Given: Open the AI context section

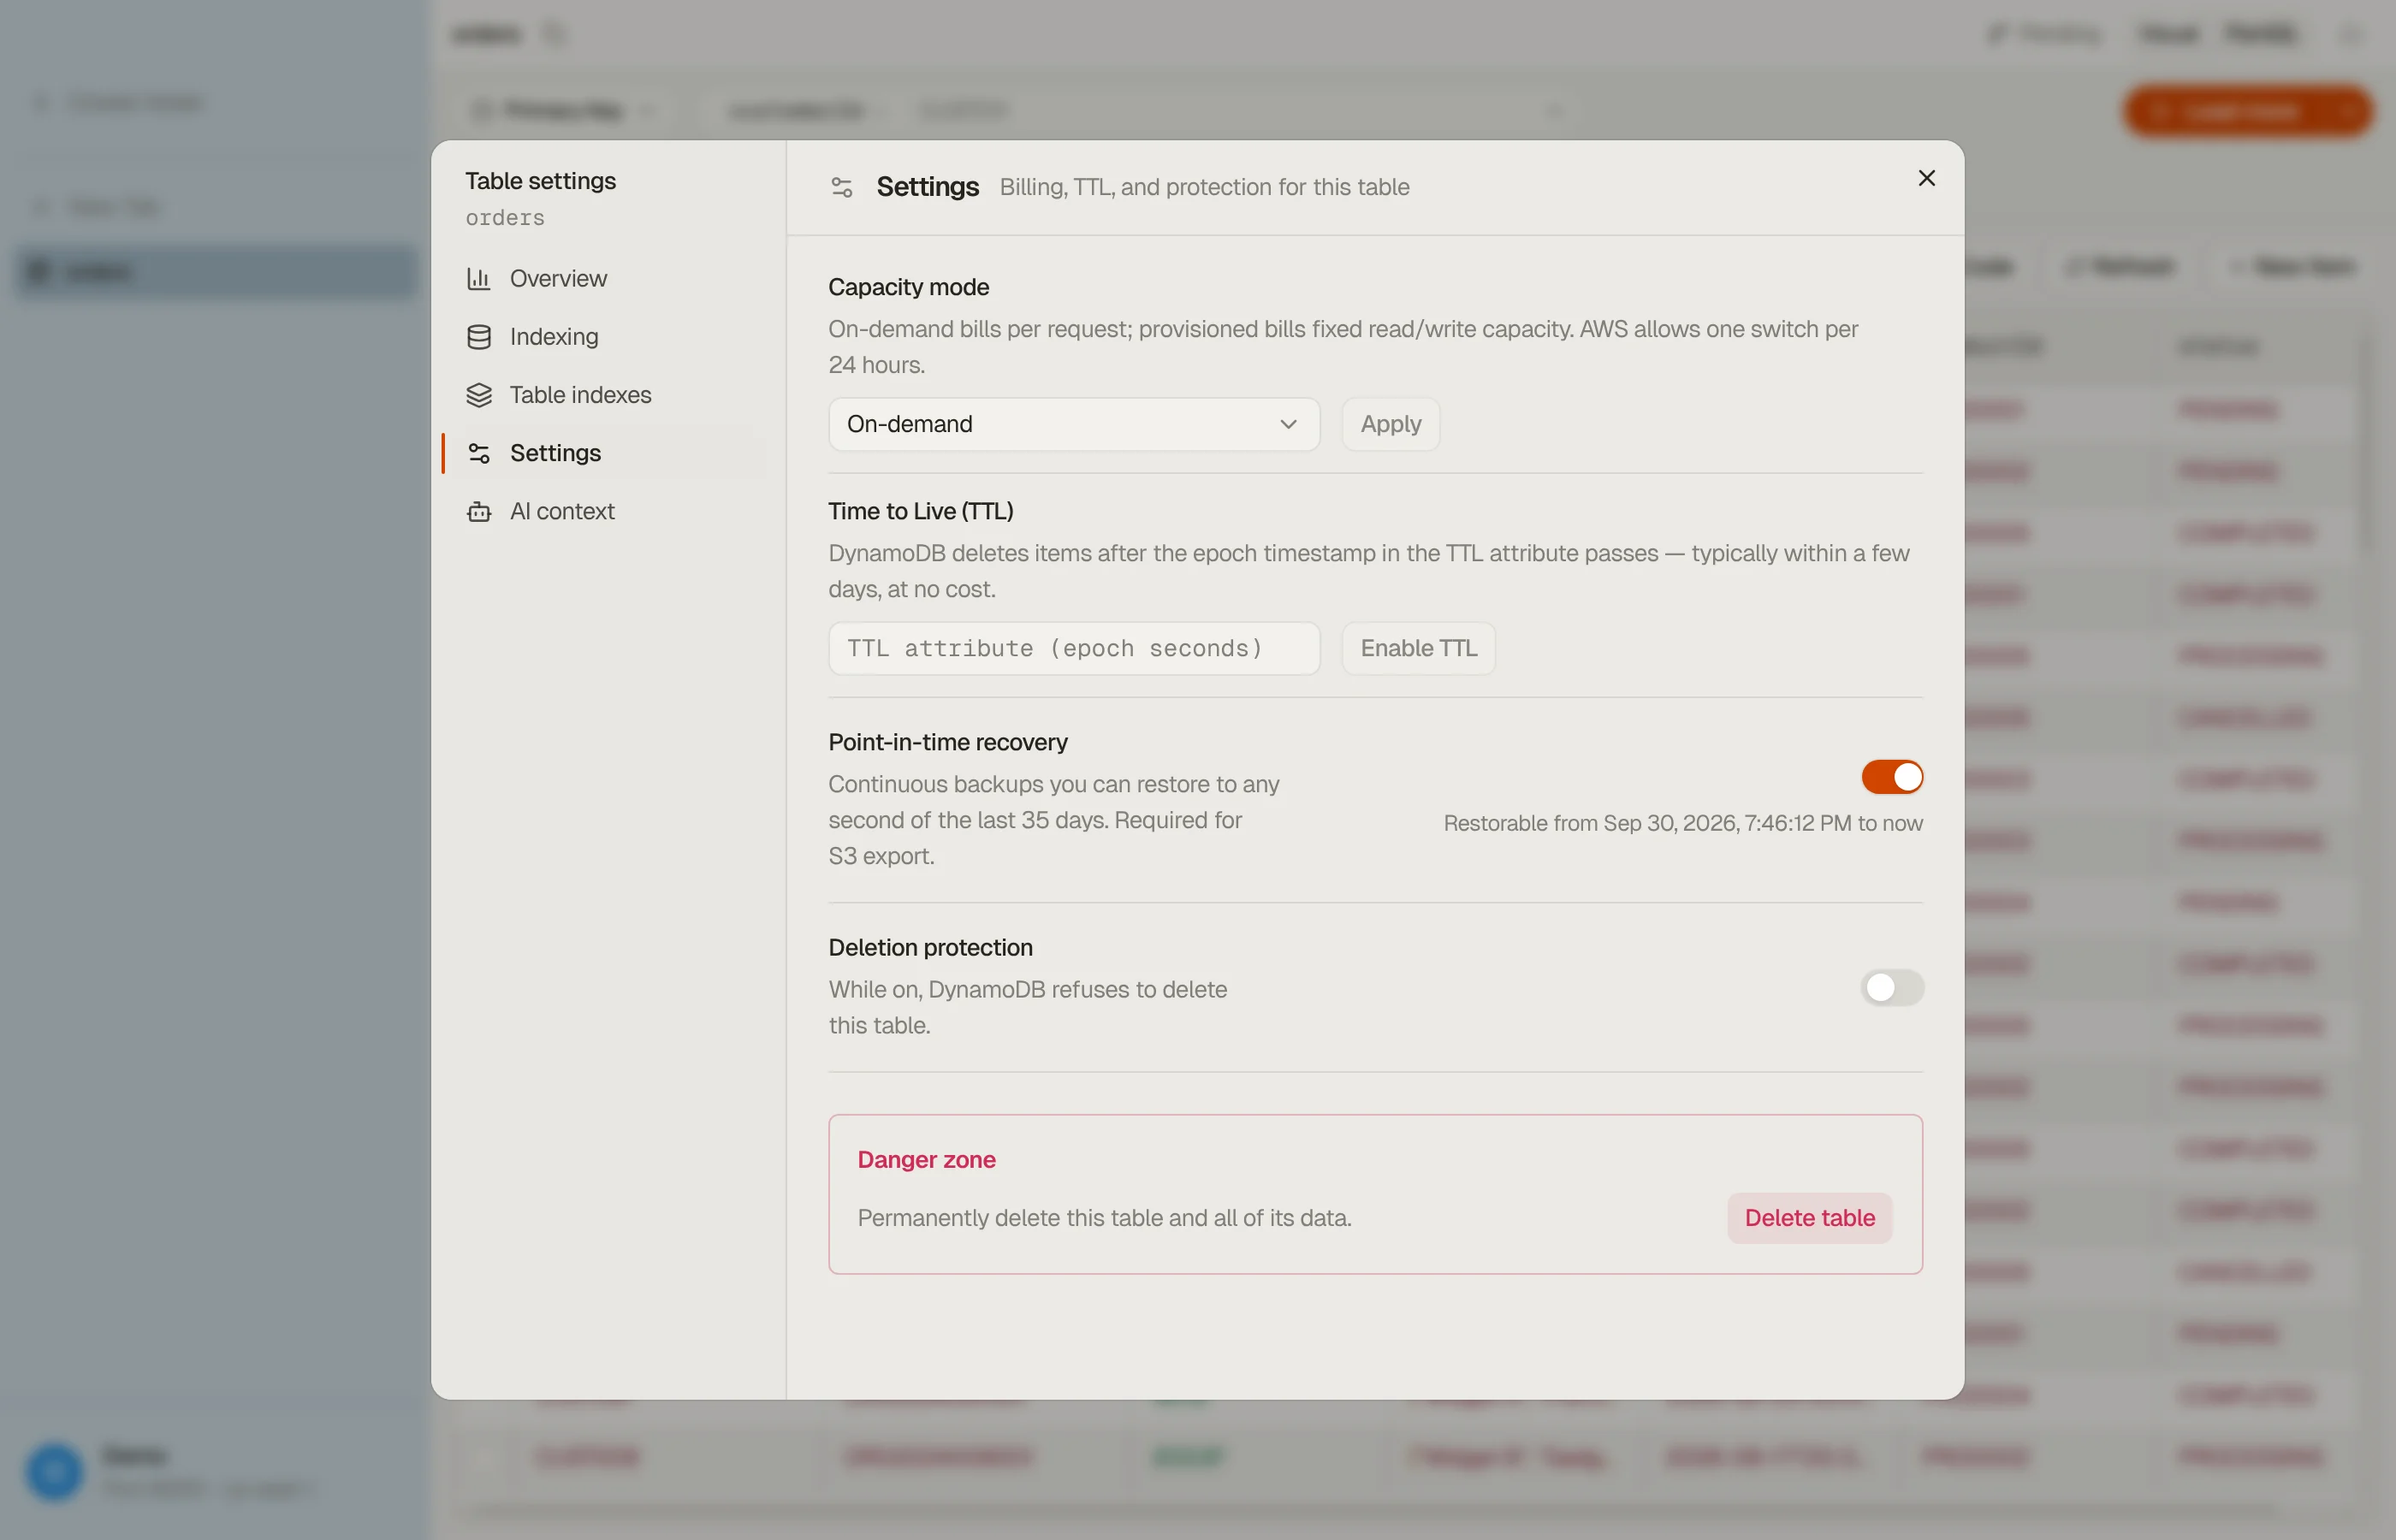Looking at the screenshot, I should click(604, 511).
